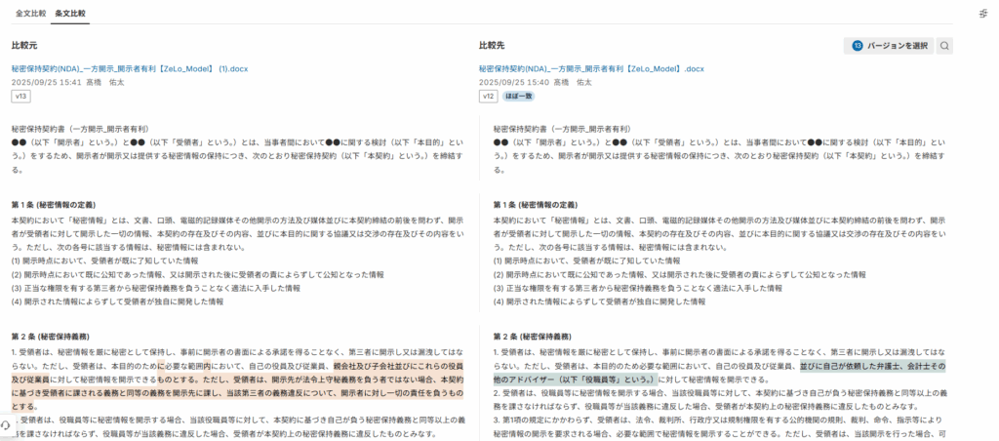Click the blue 13 version count badge
Viewport: 999px width, 441px height.
pos(858,46)
